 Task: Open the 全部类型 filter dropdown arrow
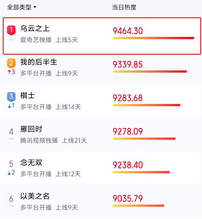click(x=35, y=7)
